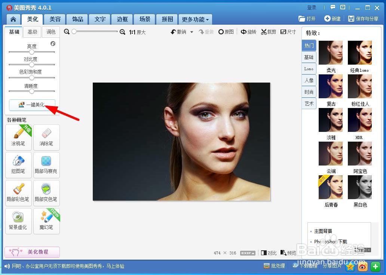
Task: Apply the 黑白色 black-and-white effect thumbnail
Action: click(360, 187)
